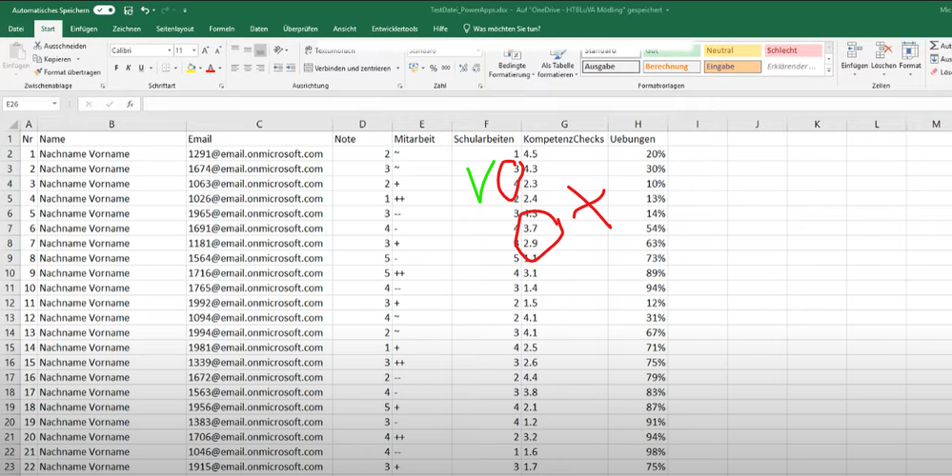Increase the font size
Image resolution: width=952 pixels, height=476 pixels.
click(205, 50)
